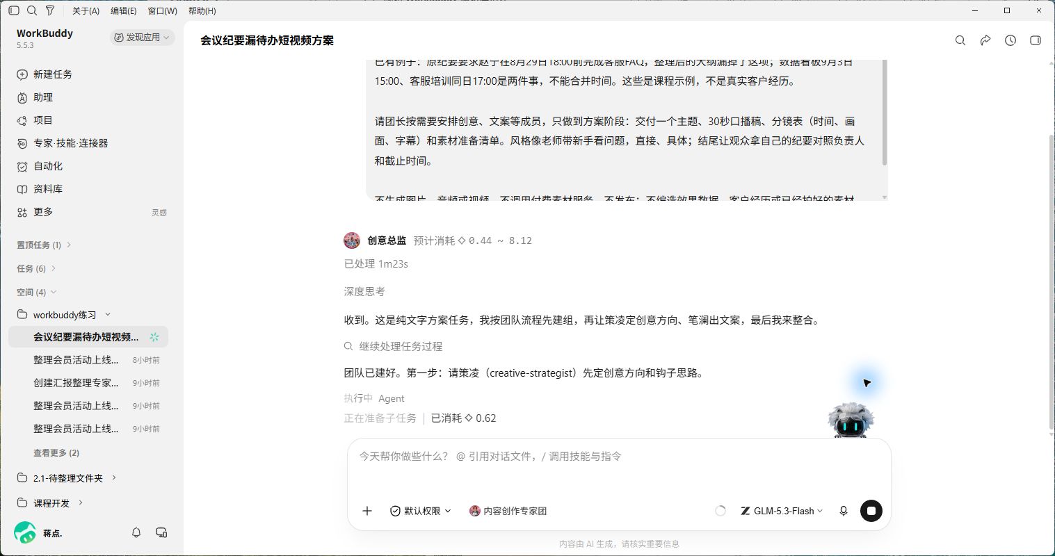
Task: Open the 发现应用 dropdown
Action: (x=142, y=37)
